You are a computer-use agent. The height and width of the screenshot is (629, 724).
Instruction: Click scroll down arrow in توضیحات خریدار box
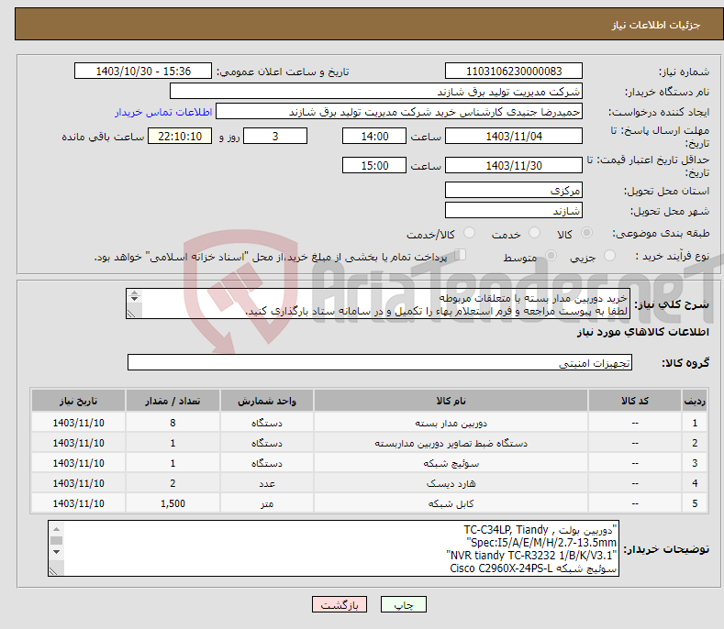(x=56, y=552)
